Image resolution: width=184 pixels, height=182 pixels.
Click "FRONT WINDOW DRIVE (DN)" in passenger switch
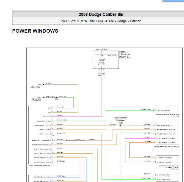[166, 138]
